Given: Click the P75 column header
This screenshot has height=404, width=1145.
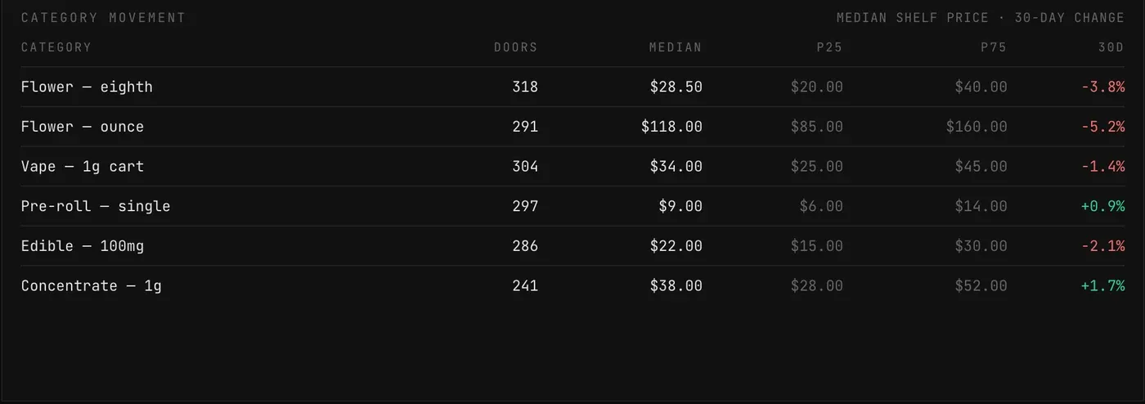Looking at the screenshot, I should [x=994, y=47].
